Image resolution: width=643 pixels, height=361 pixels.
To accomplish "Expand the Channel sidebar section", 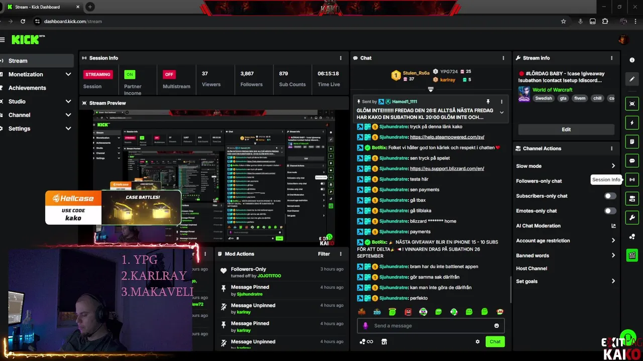I will (x=68, y=115).
